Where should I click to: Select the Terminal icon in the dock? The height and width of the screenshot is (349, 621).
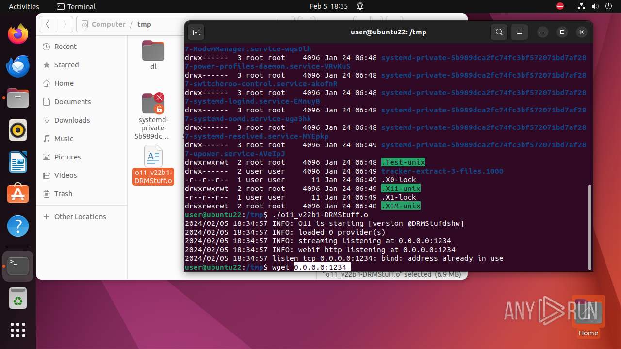click(18, 266)
